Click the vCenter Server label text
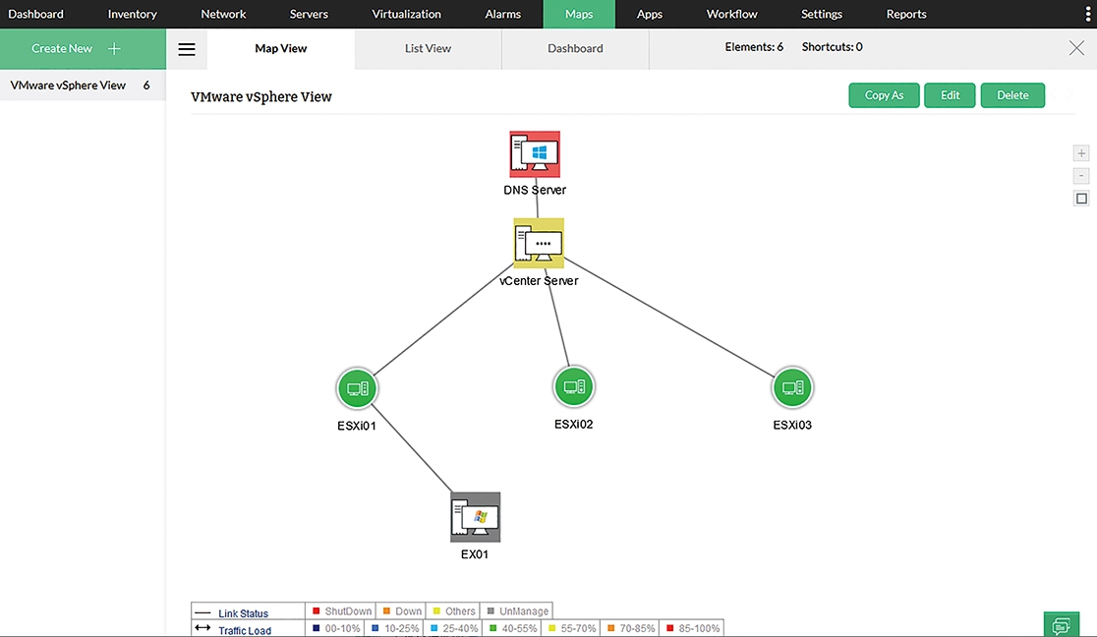Viewport: 1097px width, 637px height. [x=539, y=281]
